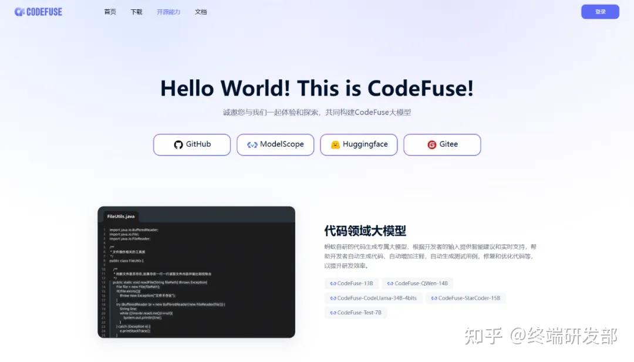Screen dimensions: 634x362
Task: Open the GitHub repository button
Action: coord(192,145)
